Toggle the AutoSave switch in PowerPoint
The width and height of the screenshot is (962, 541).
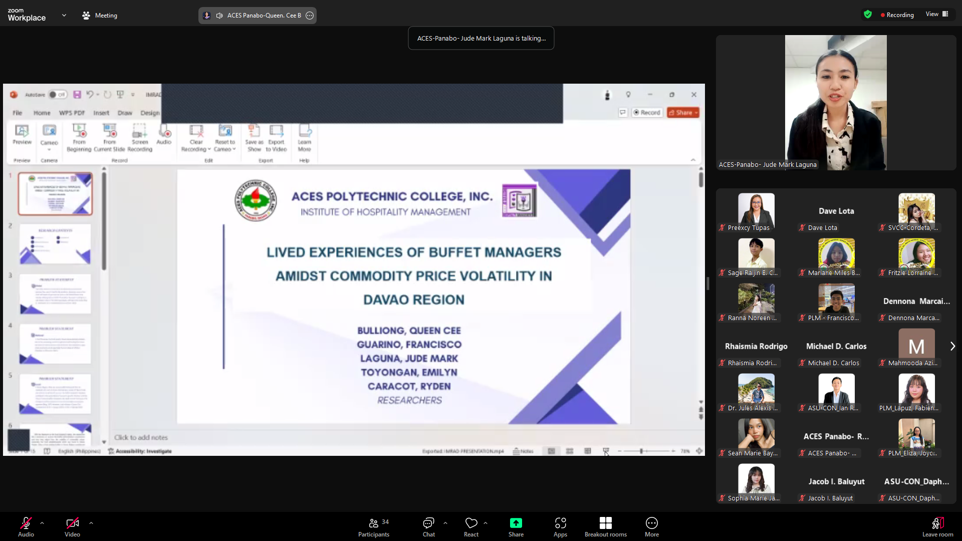(57, 95)
